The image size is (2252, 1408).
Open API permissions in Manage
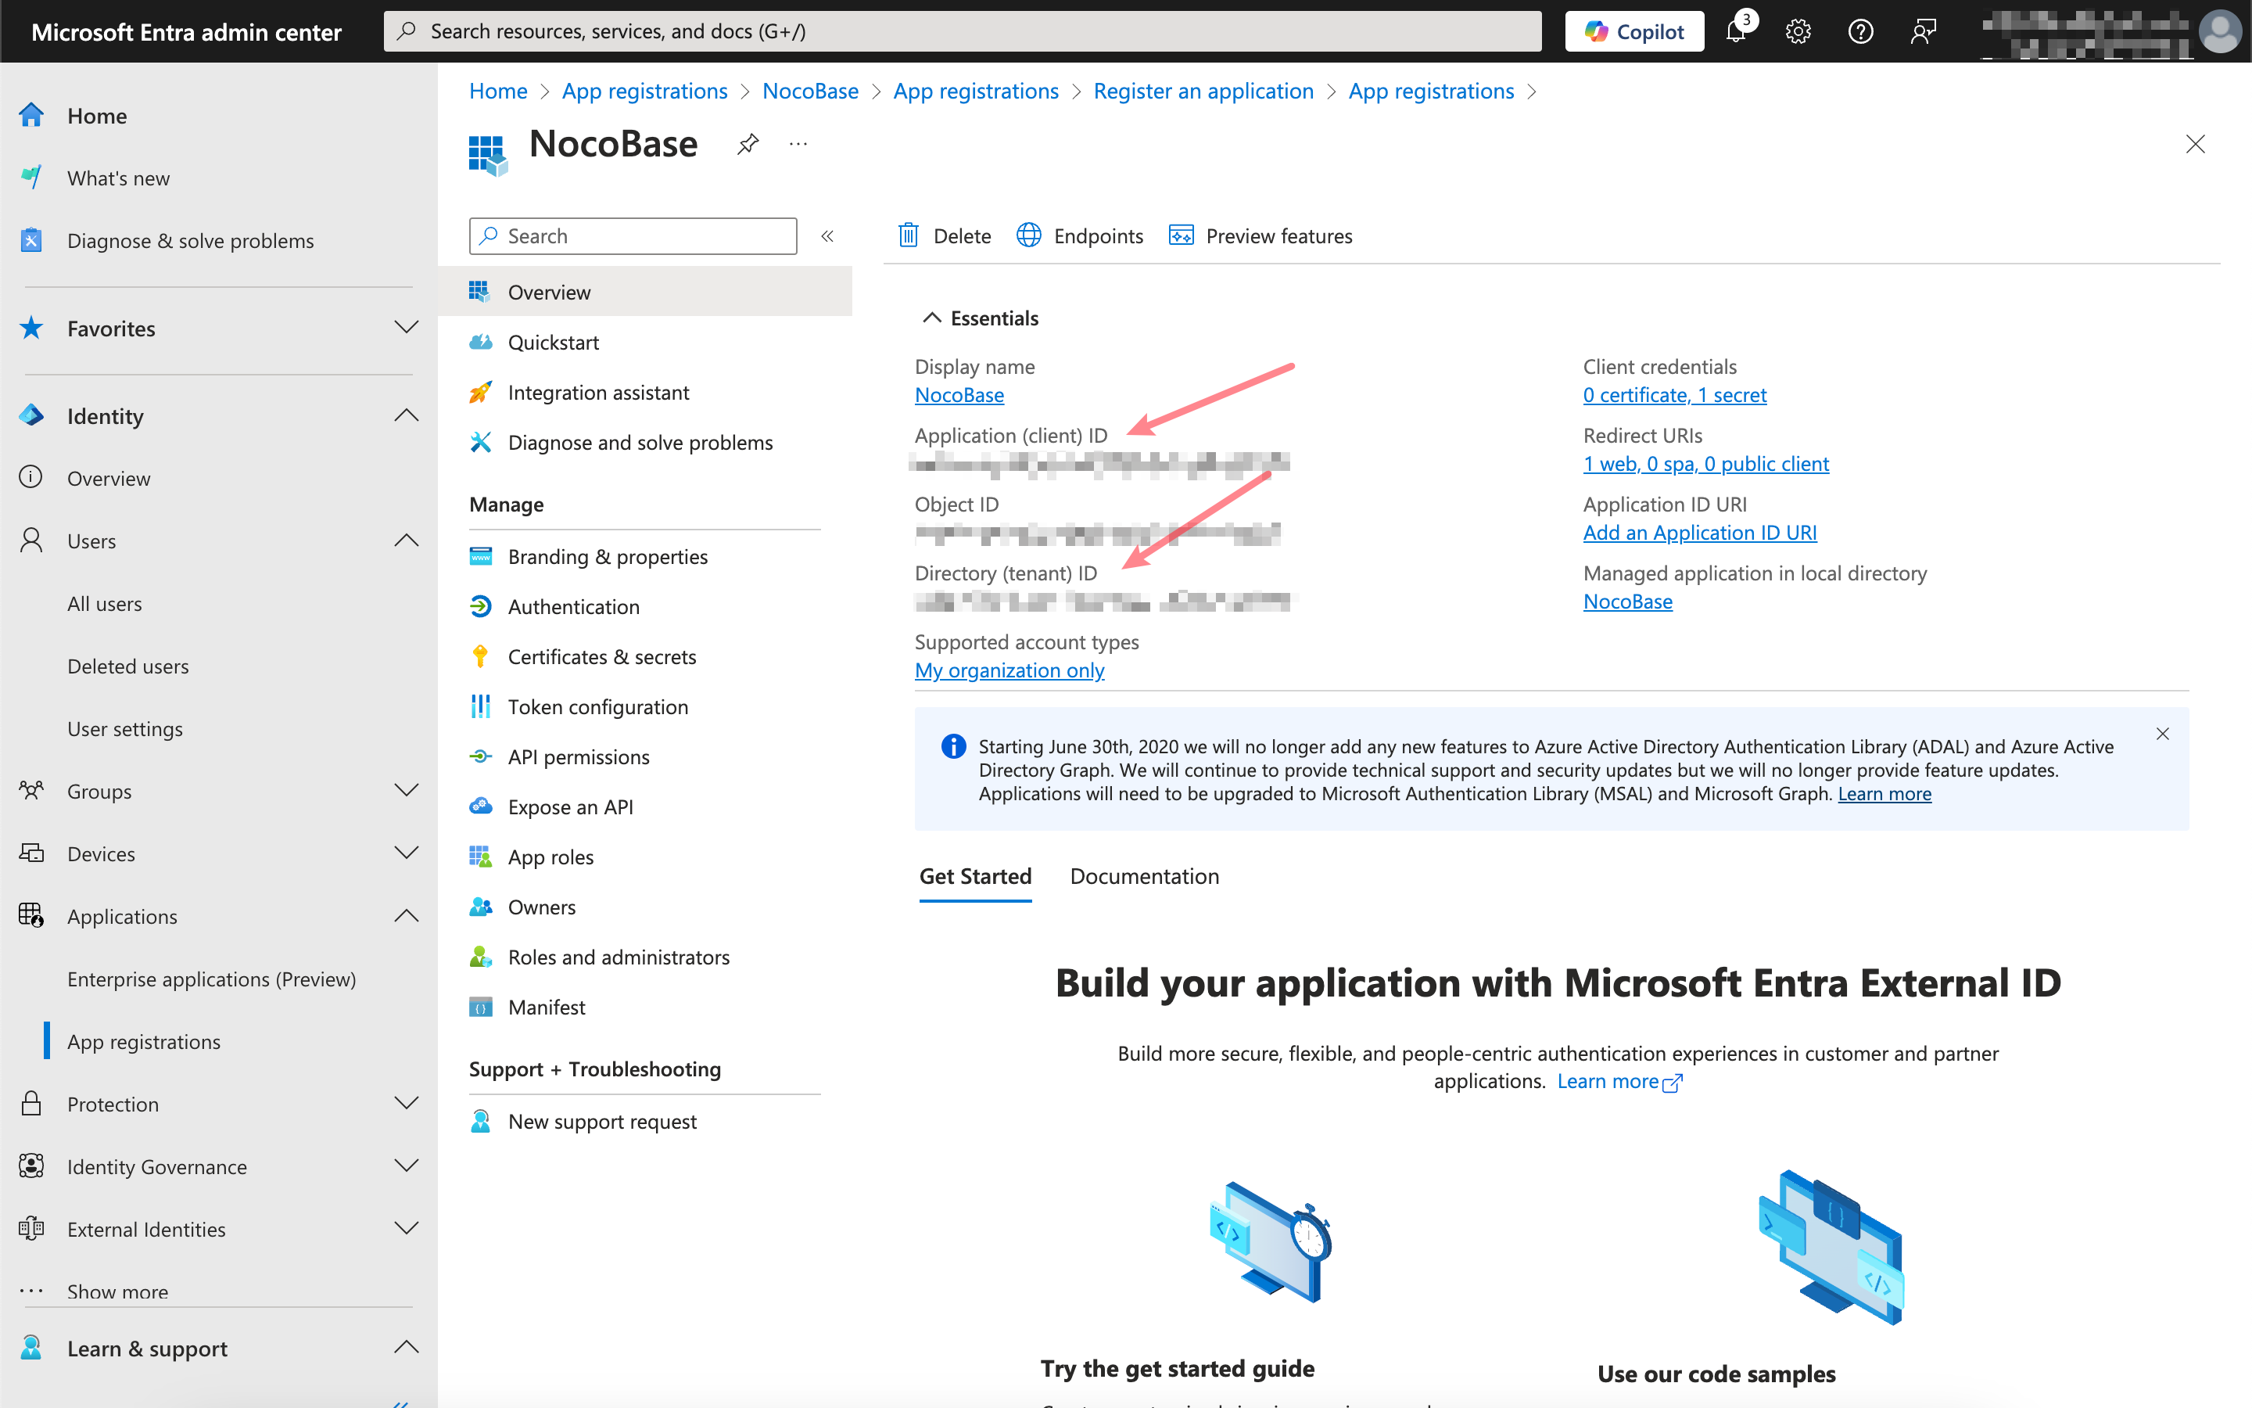click(x=578, y=757)
